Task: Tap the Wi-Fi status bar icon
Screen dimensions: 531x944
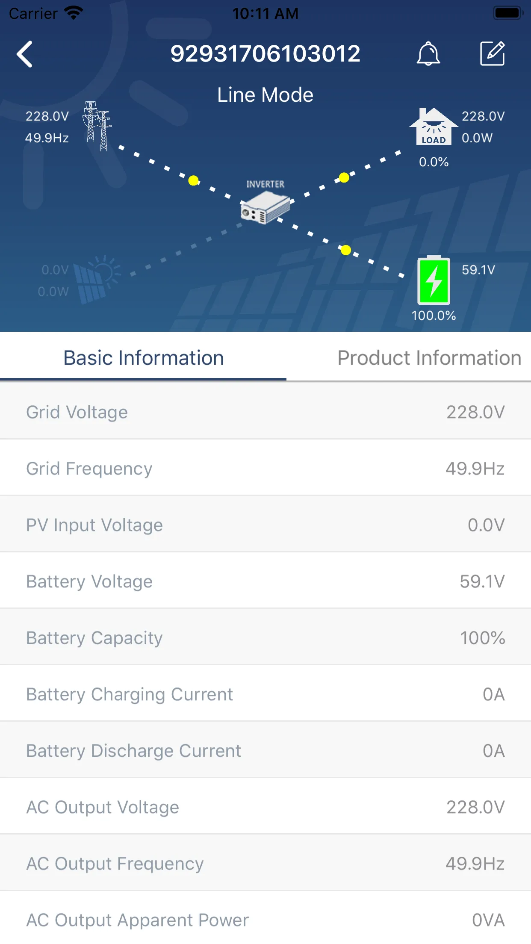Action: coord(74,13)
